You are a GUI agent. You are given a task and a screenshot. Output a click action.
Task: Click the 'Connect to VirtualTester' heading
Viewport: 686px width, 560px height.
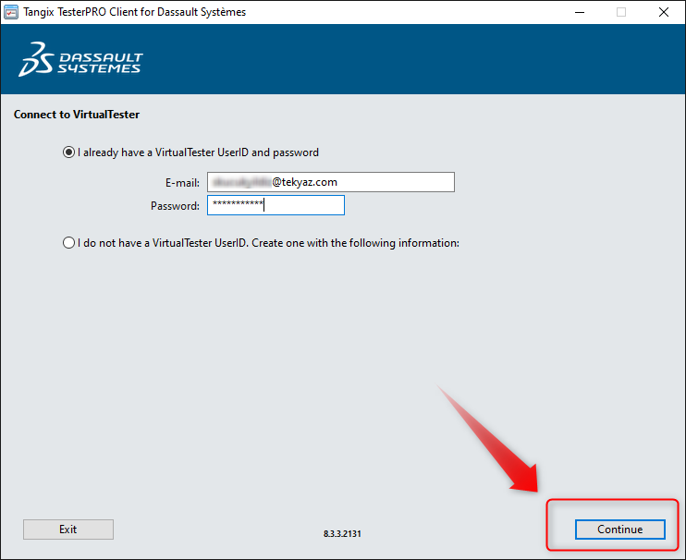click(77, 115)
